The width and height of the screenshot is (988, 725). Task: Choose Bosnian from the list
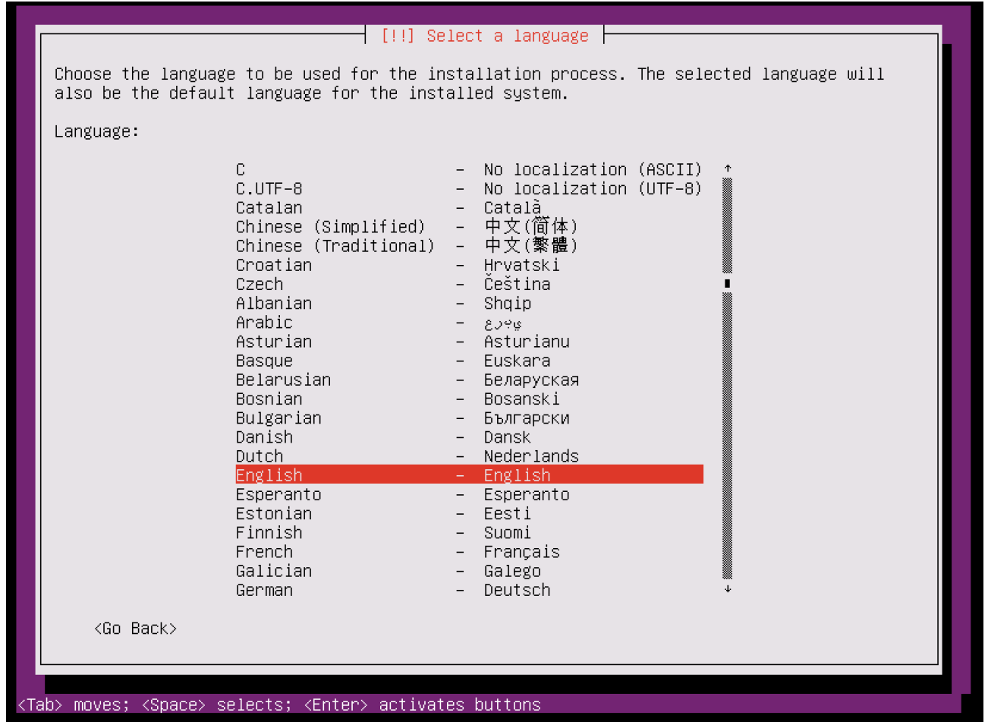(x=469, y=399)
